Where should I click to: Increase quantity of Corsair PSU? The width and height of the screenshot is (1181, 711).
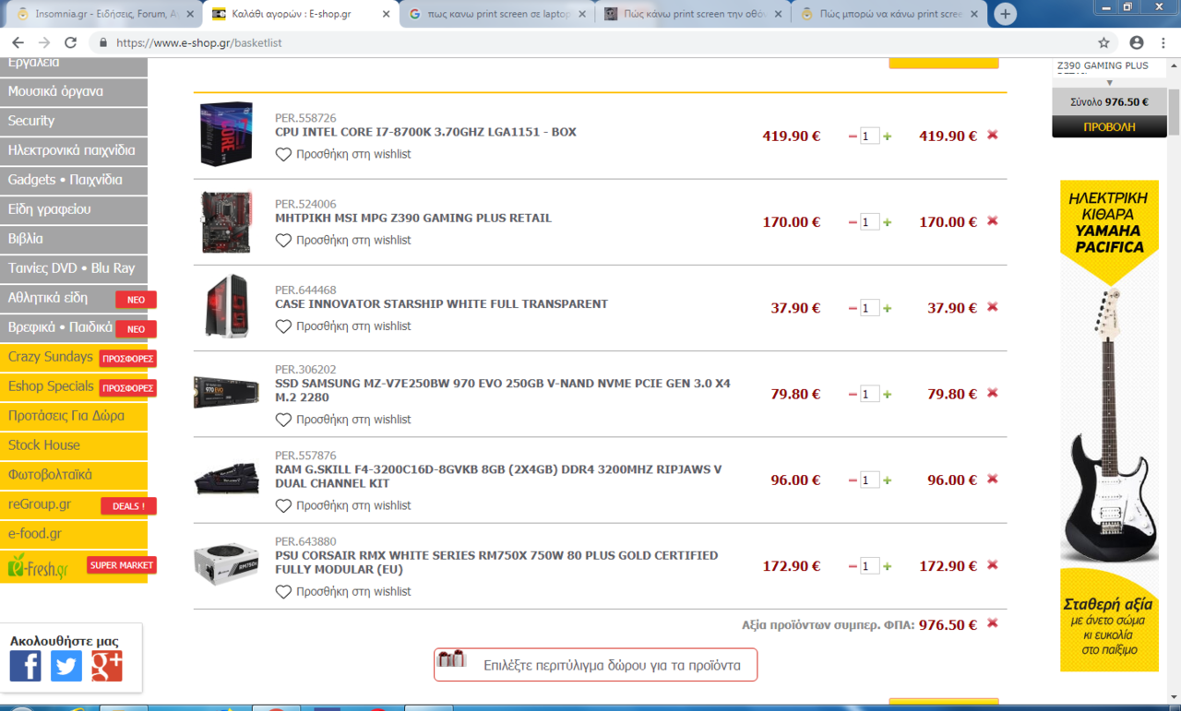(x=888, y=566)
